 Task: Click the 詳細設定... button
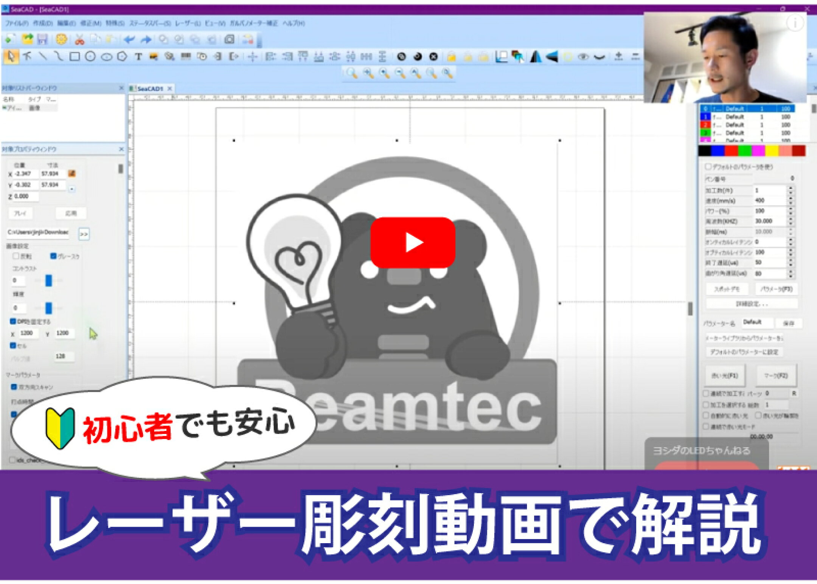pos(752,304)
